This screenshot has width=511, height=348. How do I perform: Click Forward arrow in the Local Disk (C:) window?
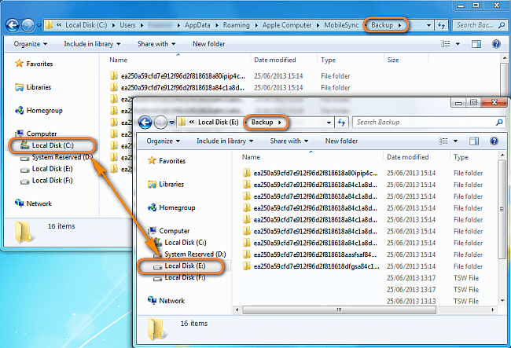(28, 25)
